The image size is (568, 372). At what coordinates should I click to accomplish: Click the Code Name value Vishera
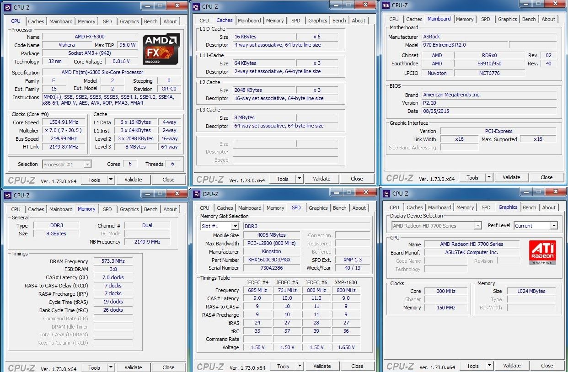(x=67, y=45)
